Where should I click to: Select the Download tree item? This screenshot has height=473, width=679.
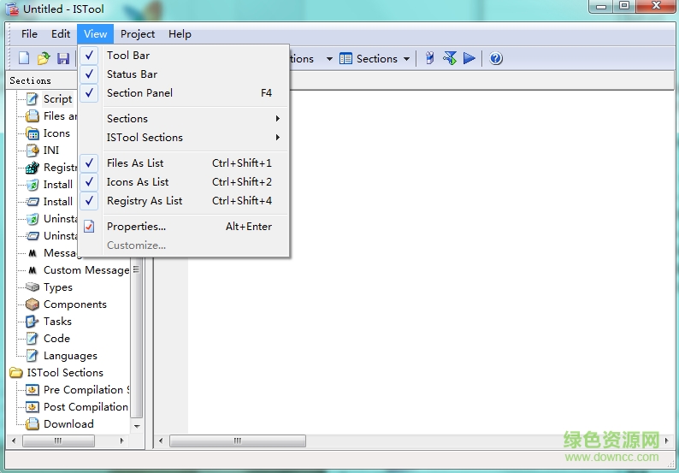tap(68, 424)
